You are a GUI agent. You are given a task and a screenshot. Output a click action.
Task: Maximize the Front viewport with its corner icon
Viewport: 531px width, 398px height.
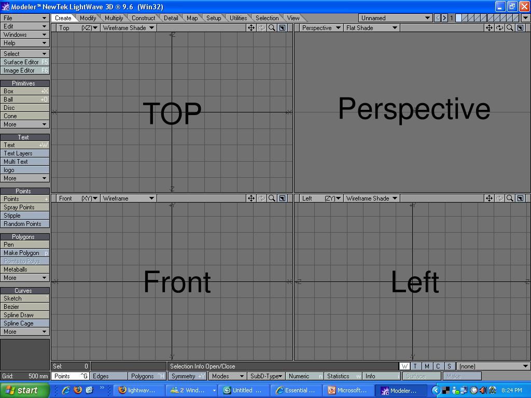(282, 198)
